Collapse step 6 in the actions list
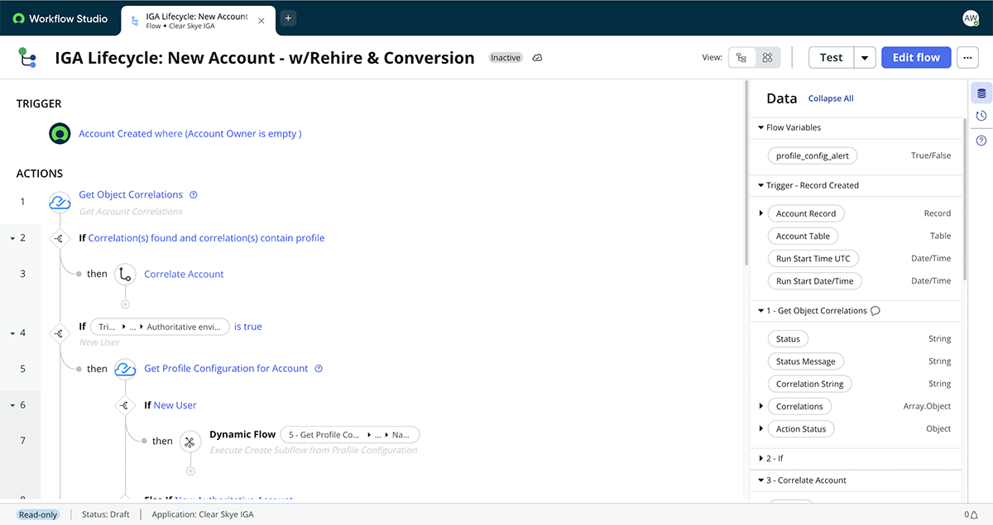The height and width of the screenshot is (525, 993). [12, 405]
